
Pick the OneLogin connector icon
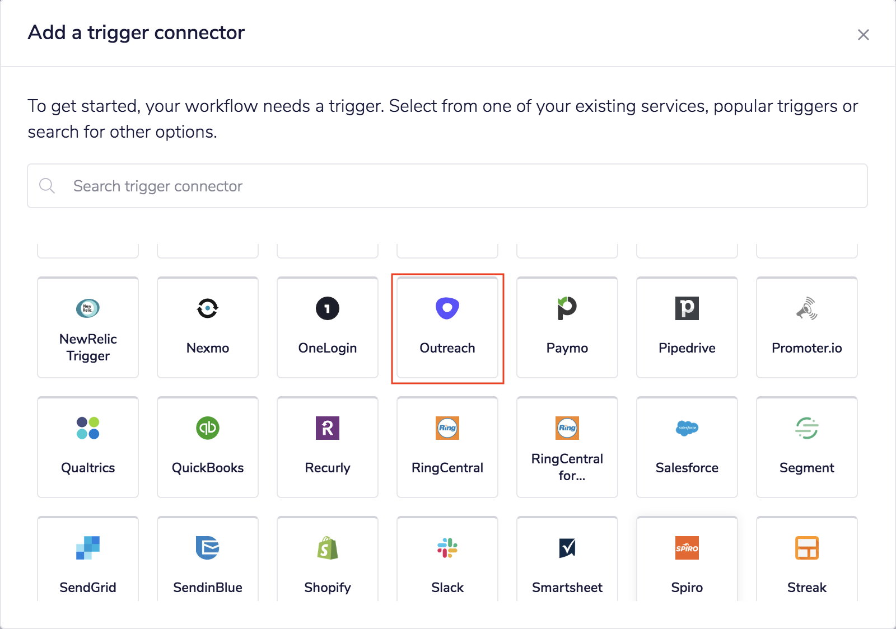pos(328,308)
